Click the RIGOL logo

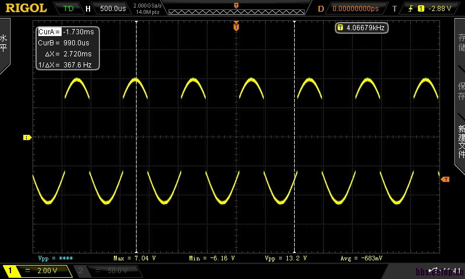pos(26,8)
